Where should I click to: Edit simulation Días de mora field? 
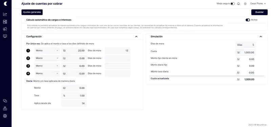click(246, 45)
